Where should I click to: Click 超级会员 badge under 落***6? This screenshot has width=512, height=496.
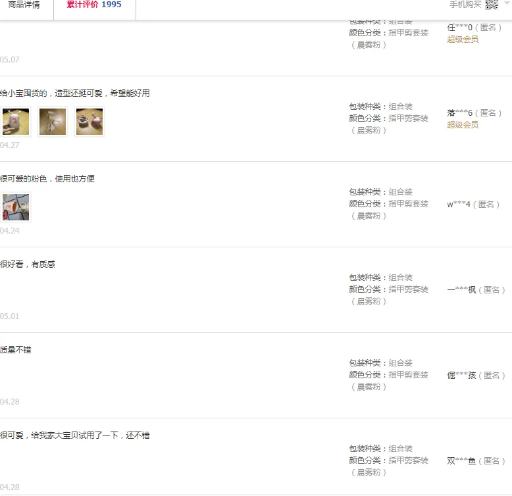pyautogui.click(x=463, y=125)
